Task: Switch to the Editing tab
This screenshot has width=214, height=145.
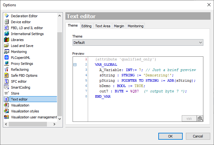Action: point(86,26)
